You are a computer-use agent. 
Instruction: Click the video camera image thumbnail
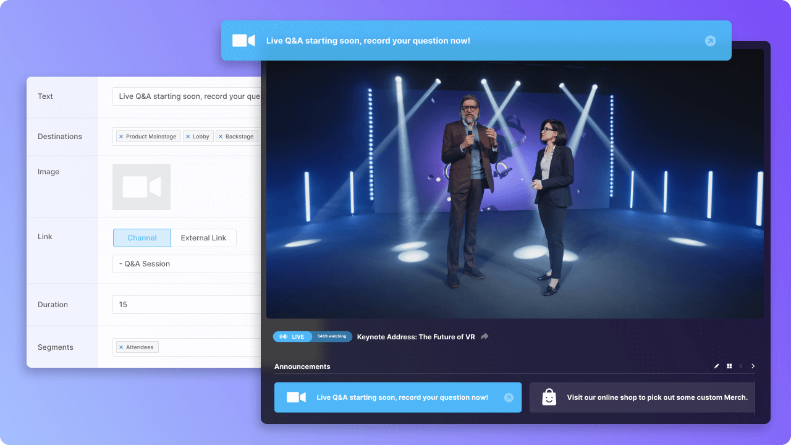(142, 187)
